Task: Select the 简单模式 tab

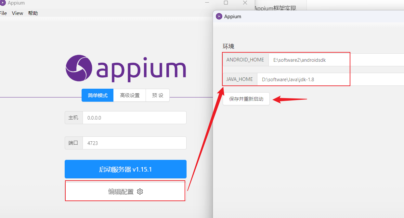Action: [98, 96]
